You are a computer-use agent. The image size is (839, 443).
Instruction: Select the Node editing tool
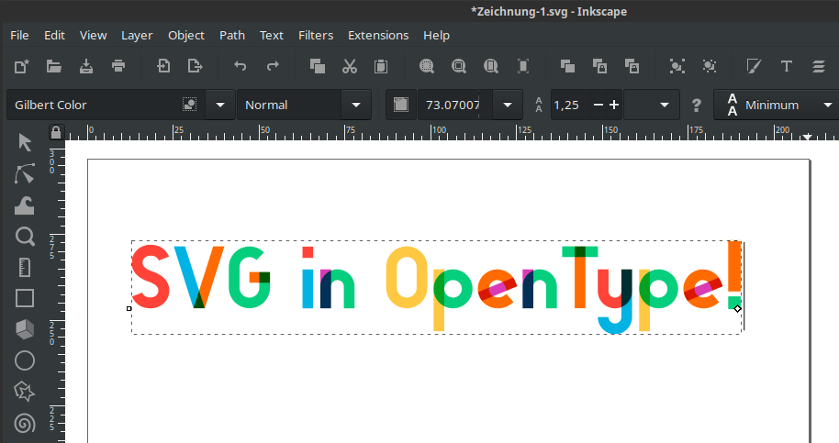(25, 173)
